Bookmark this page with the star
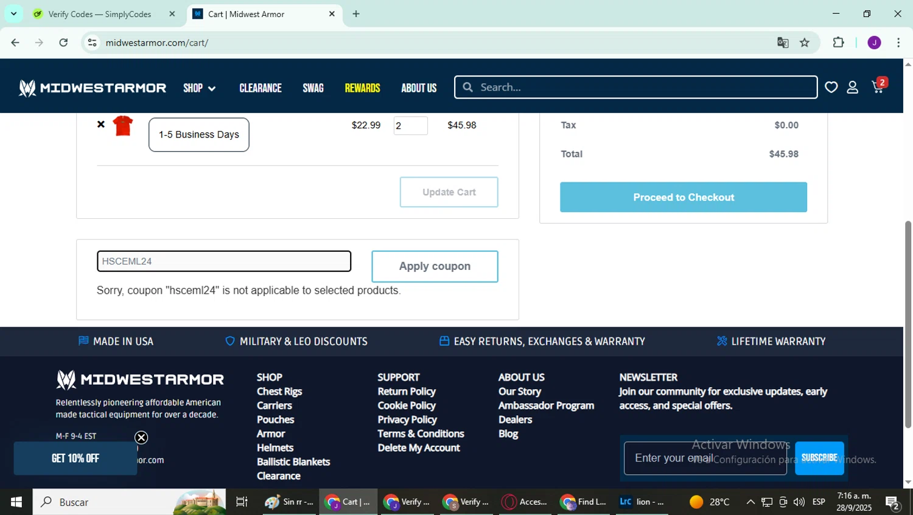The image size is (913, 515). point(805,43)
